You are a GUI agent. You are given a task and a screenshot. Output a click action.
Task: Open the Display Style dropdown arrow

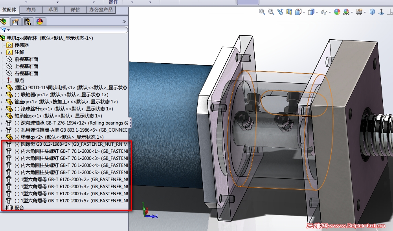(317, 12)
